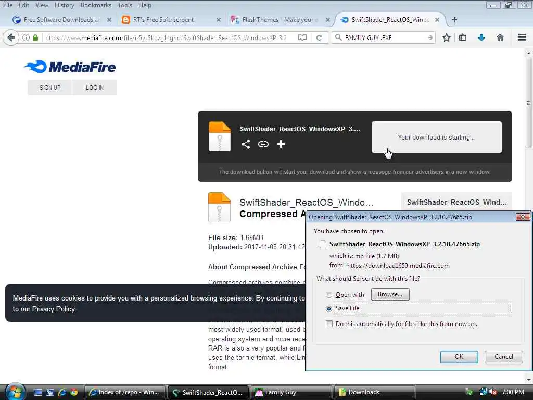Viewport: 533px width, 400px height.
Task: Open the Bookmarks menu
Action: click(96, 5)
